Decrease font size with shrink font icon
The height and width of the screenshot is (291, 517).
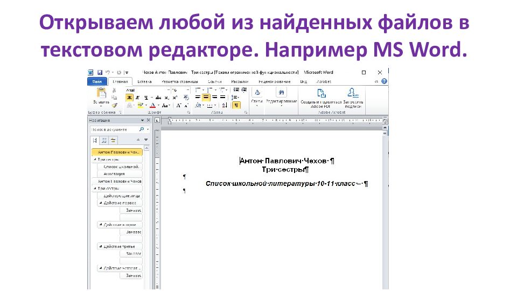[x=186, y=106]
